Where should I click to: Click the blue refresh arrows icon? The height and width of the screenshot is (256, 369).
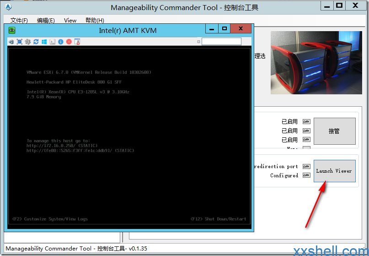click(x=36, y=42)
